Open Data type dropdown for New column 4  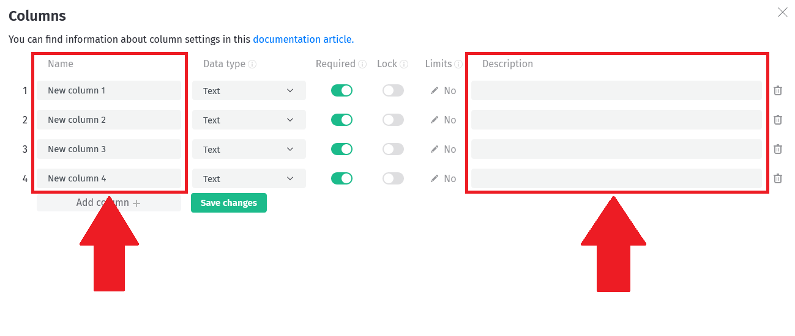pos(249,178)
